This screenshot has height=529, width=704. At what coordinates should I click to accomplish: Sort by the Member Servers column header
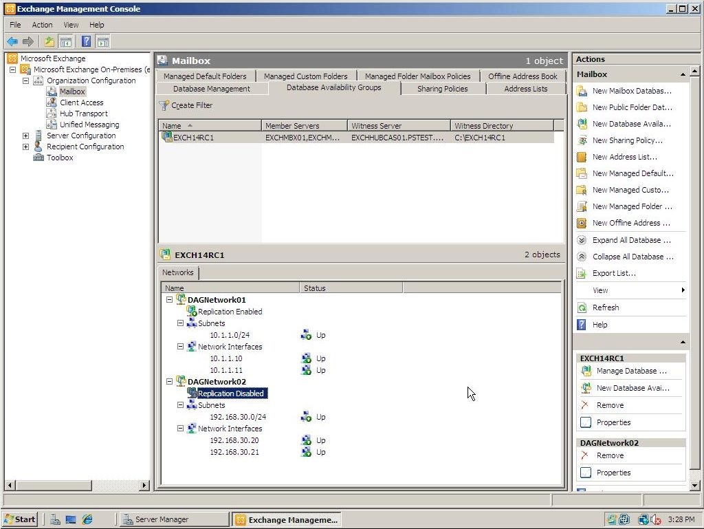pyautogui.click(x=305, y=126)
